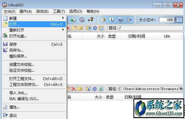This screenshot has height=119, width=185.
Task: Click the mount virtual drive toolbar icon
Action: coord(82,20)
